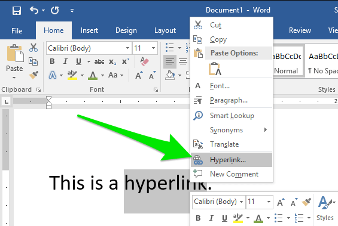This screenshot has width=338, height=226.
Task: Switch to the Home tab
Action: [x=54, y=30]
